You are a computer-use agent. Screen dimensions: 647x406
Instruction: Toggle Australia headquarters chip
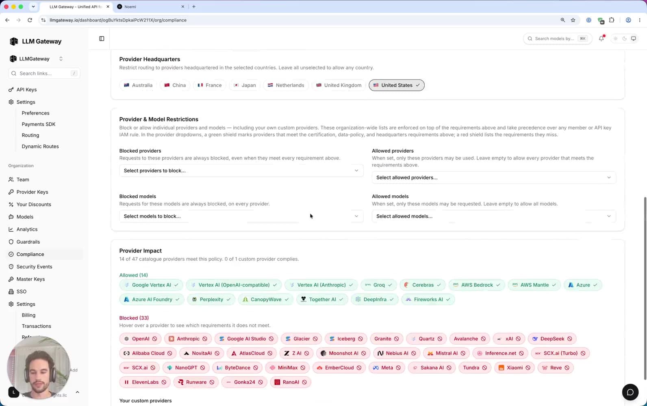click(x=138, y=85)
